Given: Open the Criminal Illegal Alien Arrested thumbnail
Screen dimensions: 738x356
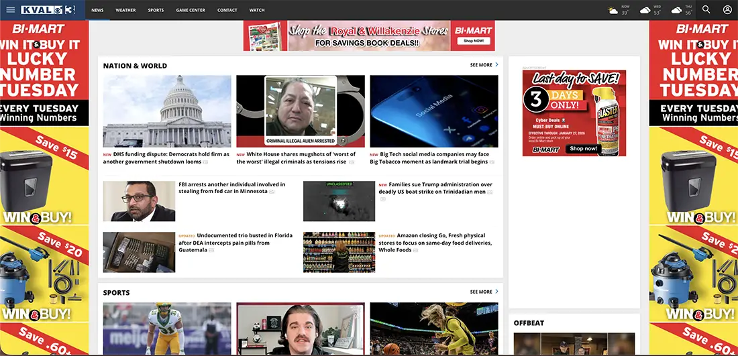Looking at the screenshot, I should point(301,111).
